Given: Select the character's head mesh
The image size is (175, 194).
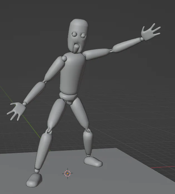Looking at the screenshot, I should pyautogui.click(x=78, y=36).
